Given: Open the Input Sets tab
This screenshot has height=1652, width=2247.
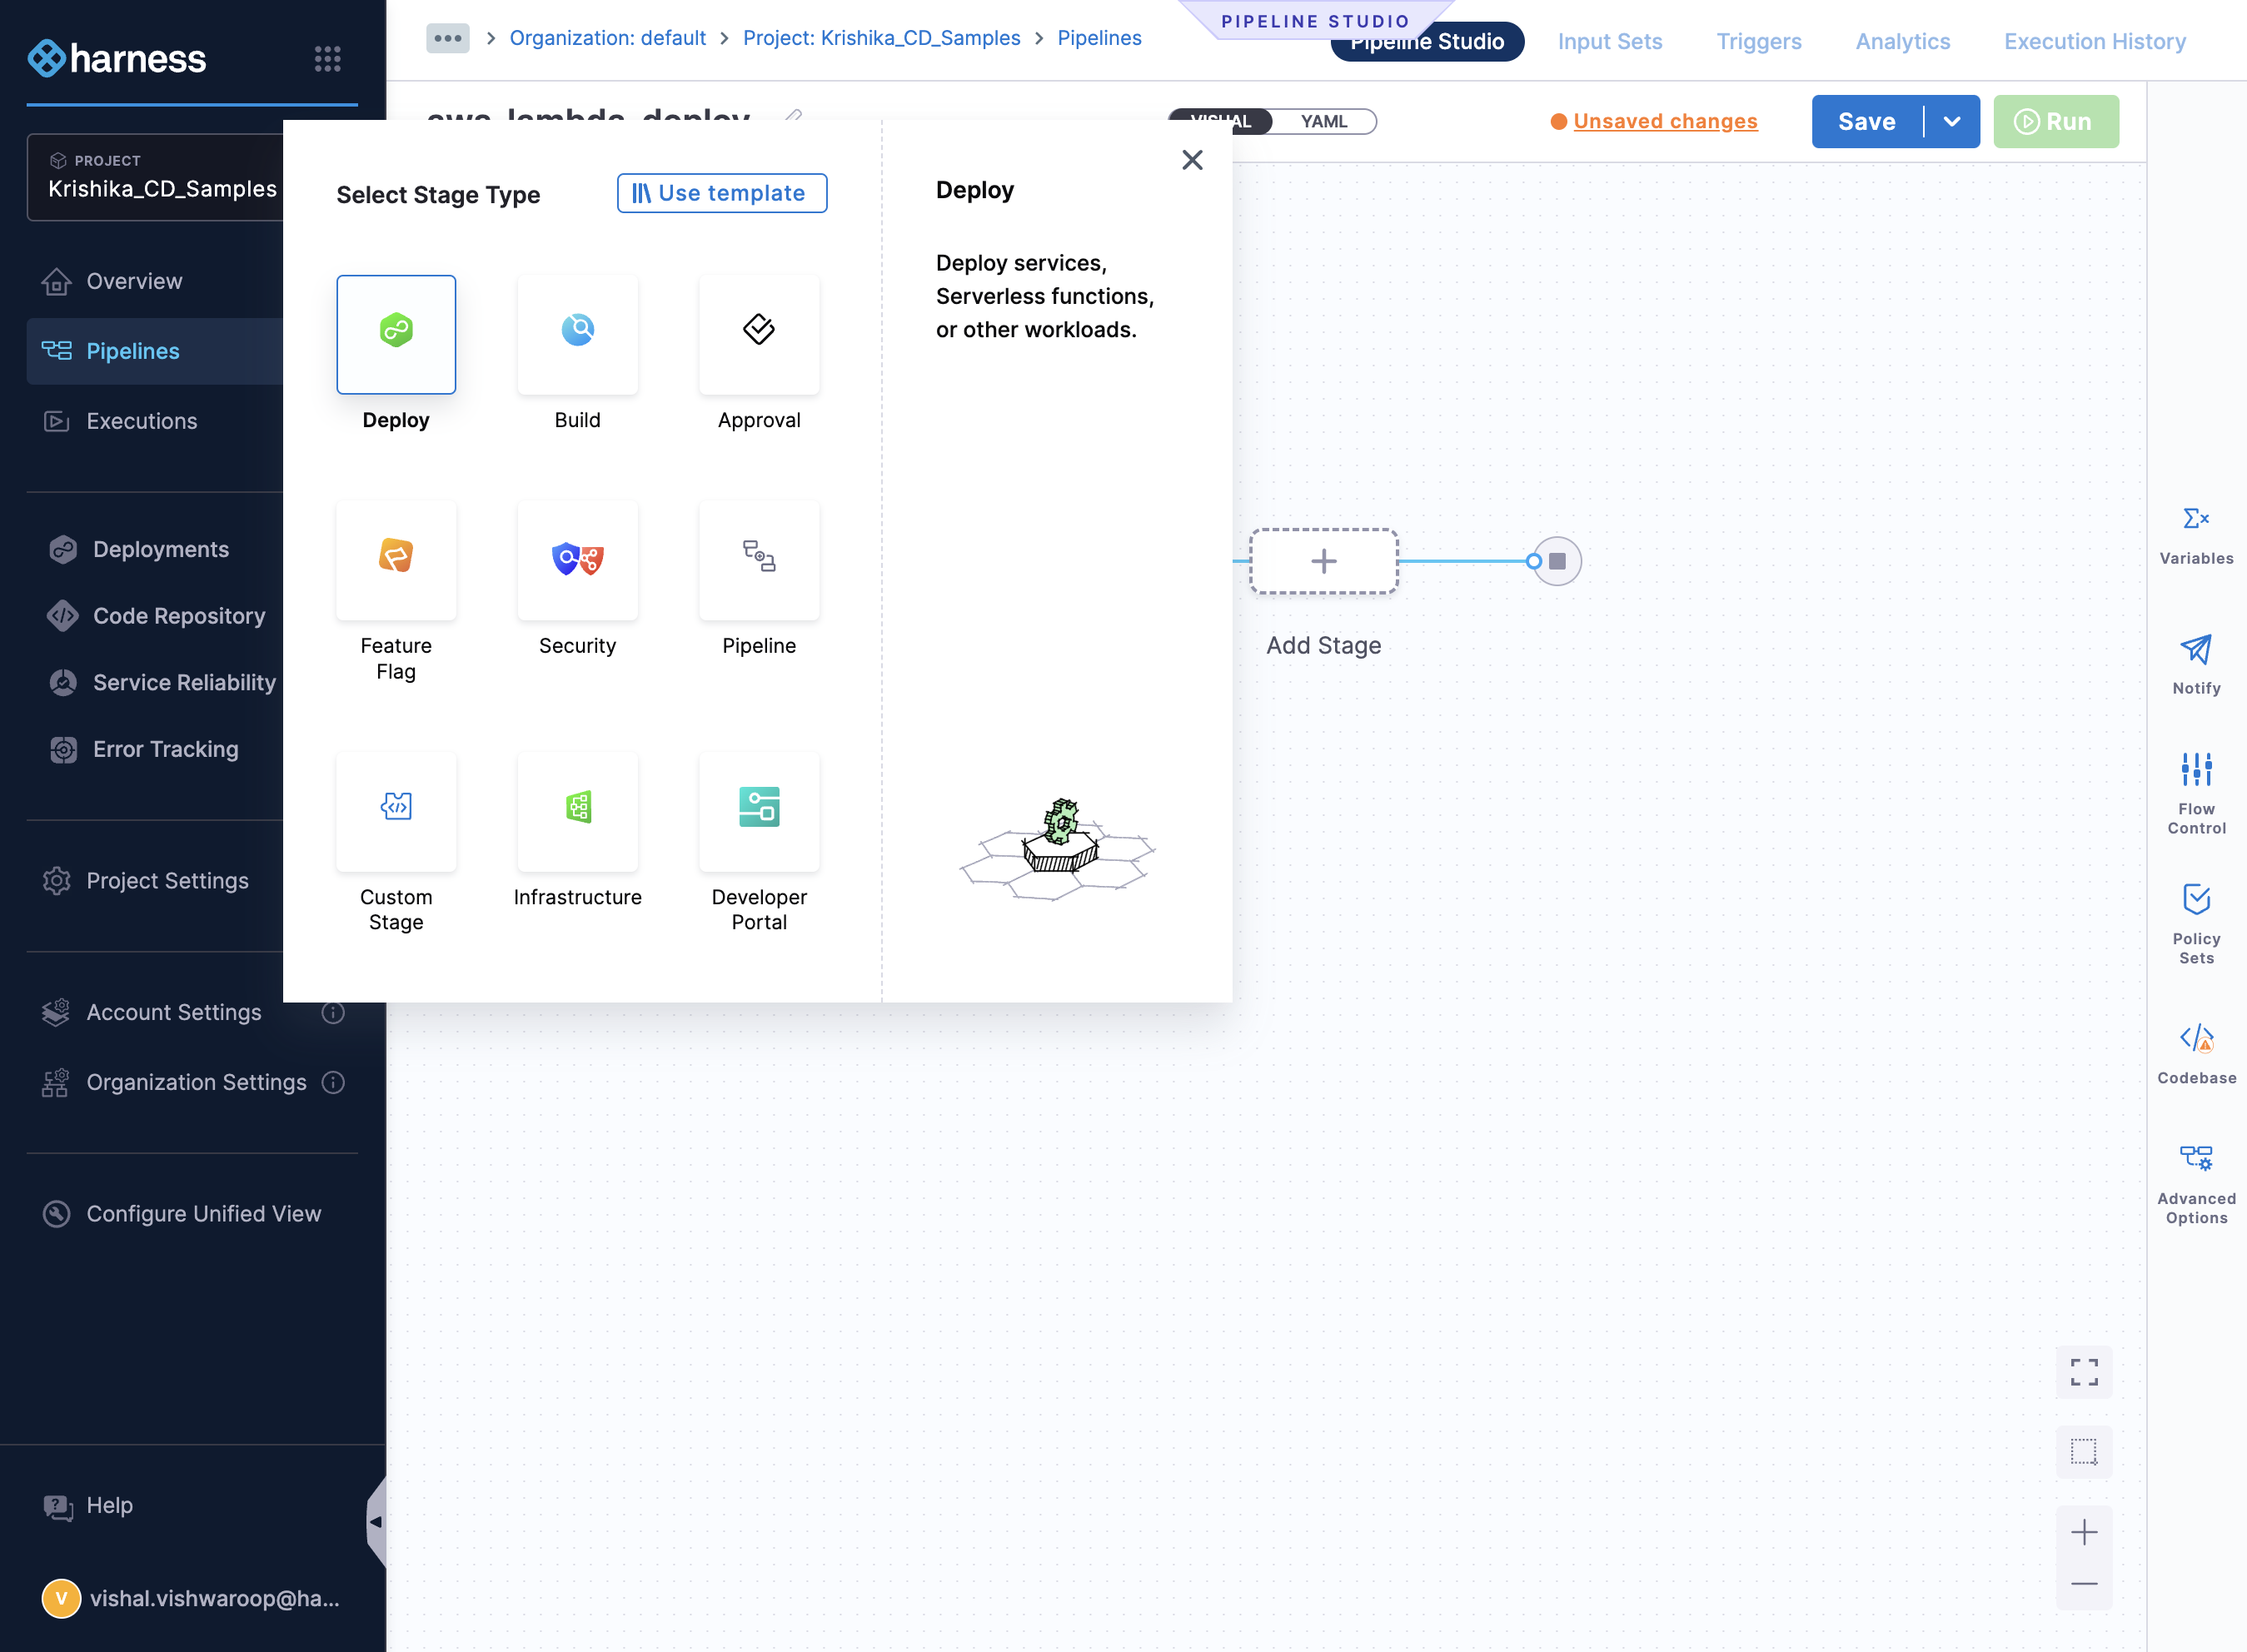Looking at the screenshot, I should [1610, 41].
